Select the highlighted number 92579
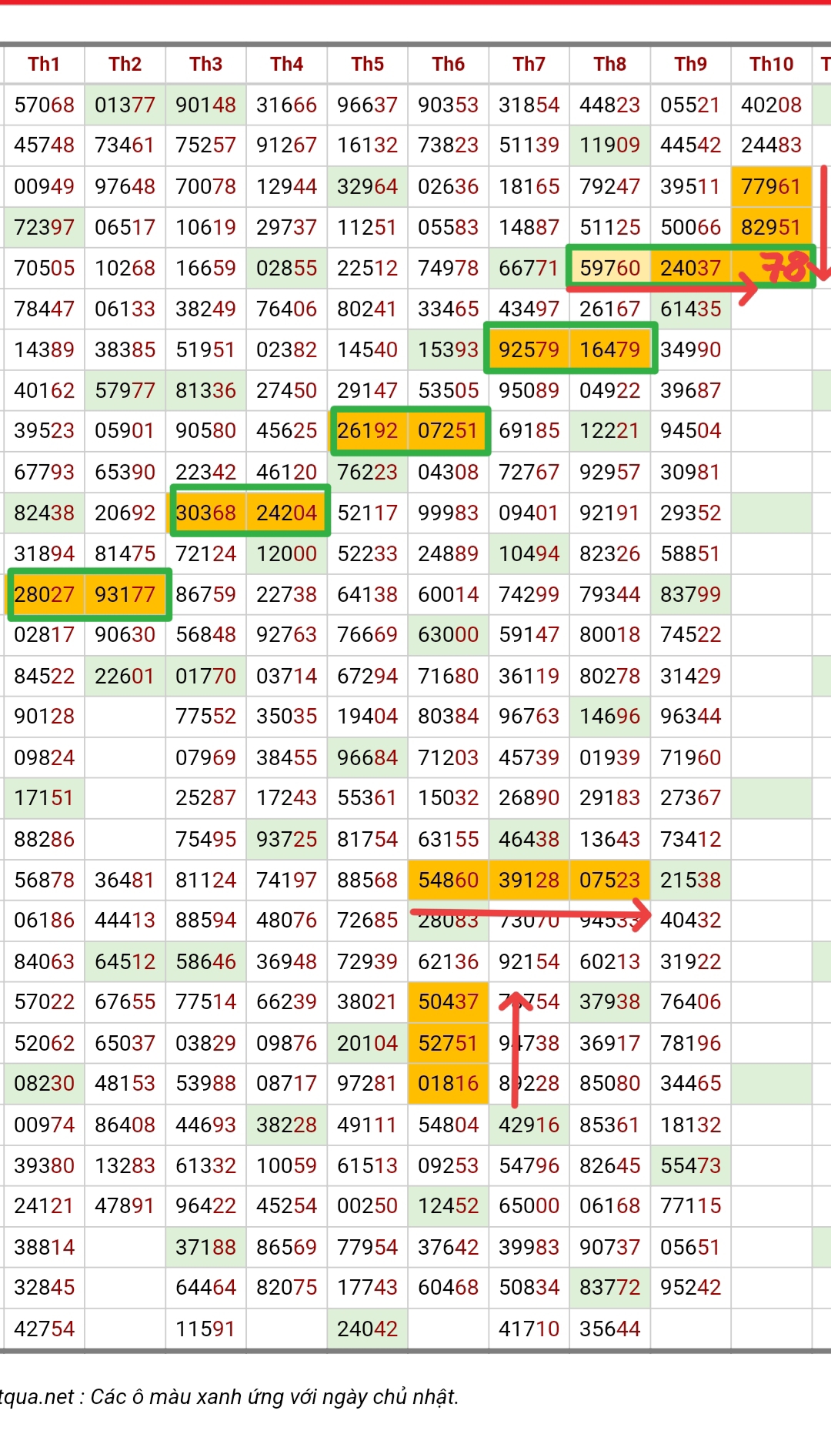 529,349
